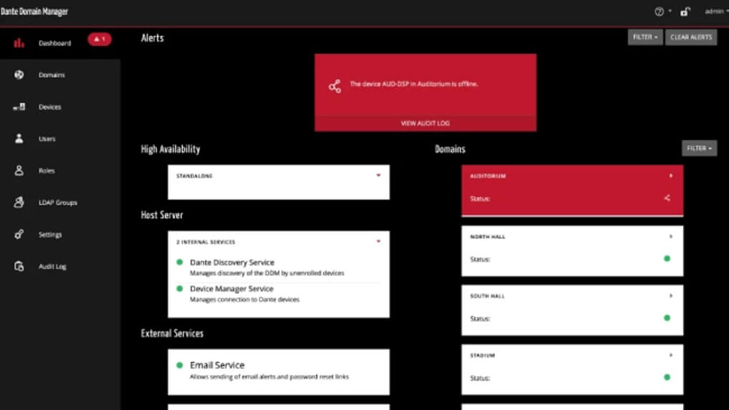Image resolution: width=729 pixels, height=410 pixels.
Task: Select the North Hall domain card
Action: [x=573, y=251]
